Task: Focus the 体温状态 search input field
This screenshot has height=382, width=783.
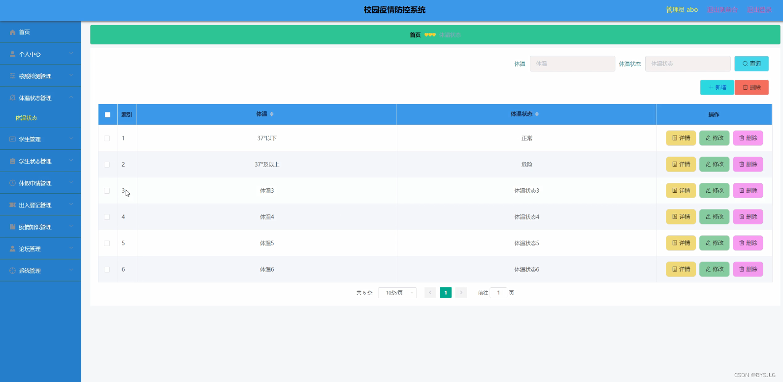Action: click(688, 64)
